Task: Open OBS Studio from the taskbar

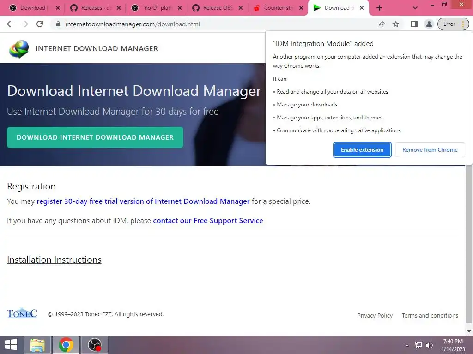Action: click(94, 345)
